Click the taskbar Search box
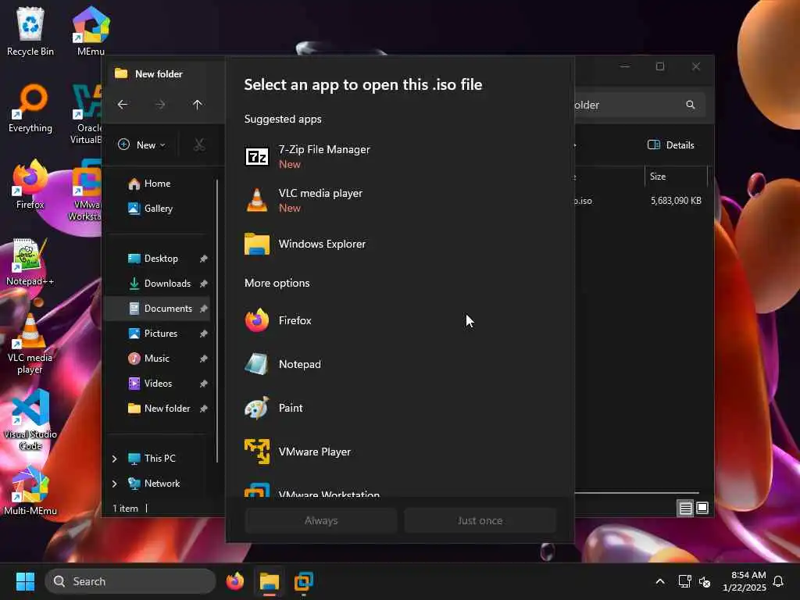The height and width of the screenshot is (600, 800). point(130,581)
